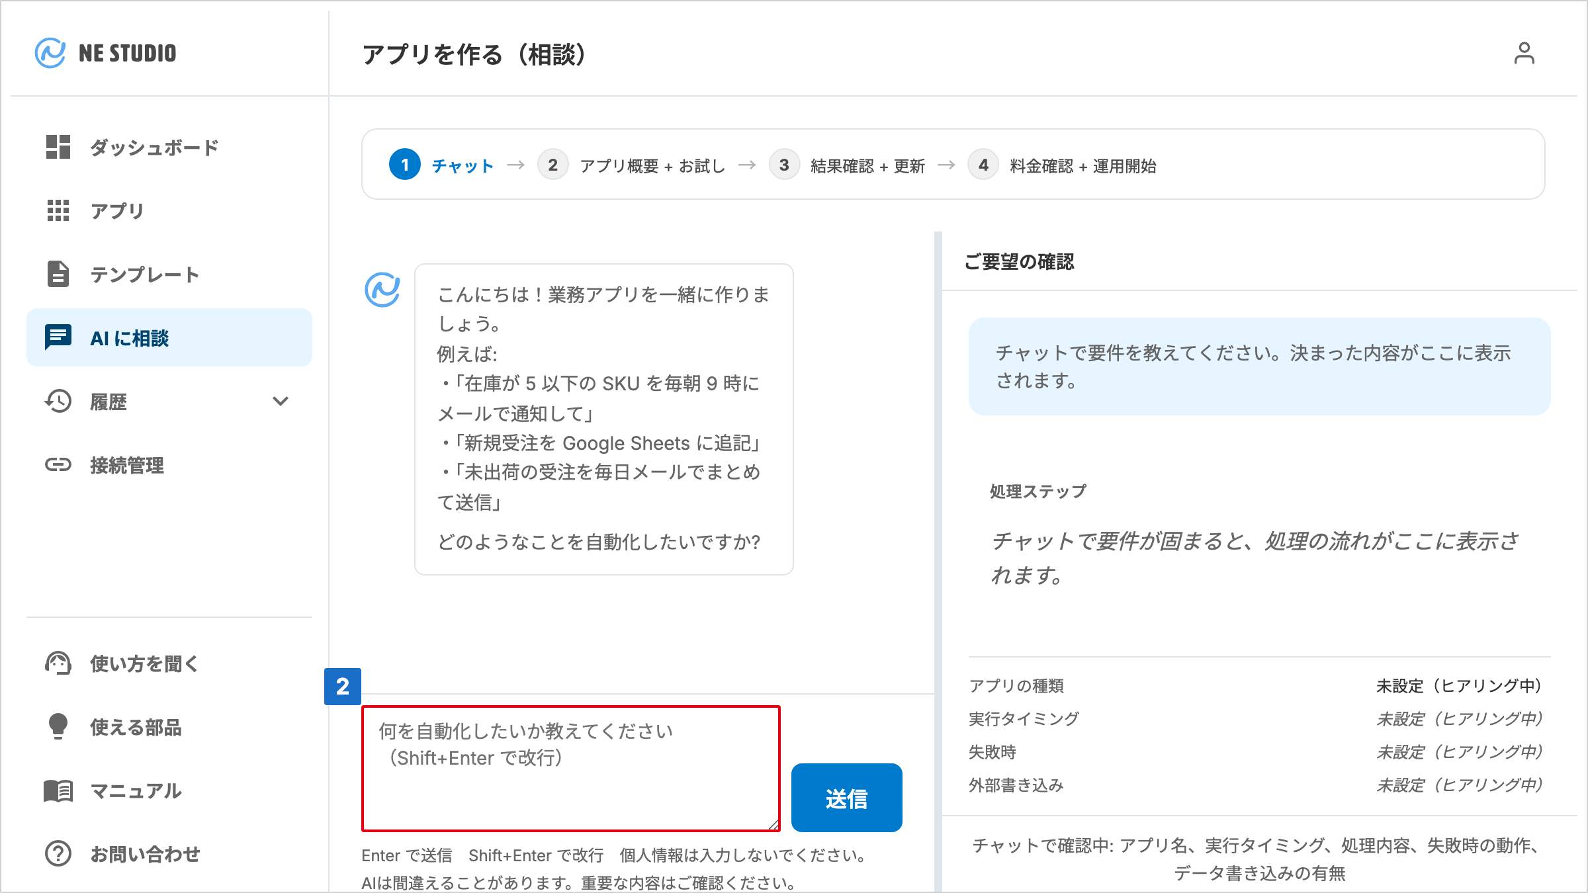Open 接続管理 menu item

tap(169, 464)
